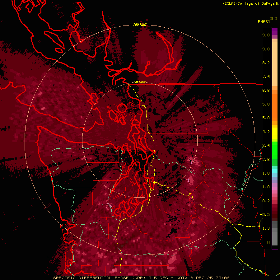Click the 50 NMI range ring label
Screen dimensions: 280x280
(x=140, y=82)
